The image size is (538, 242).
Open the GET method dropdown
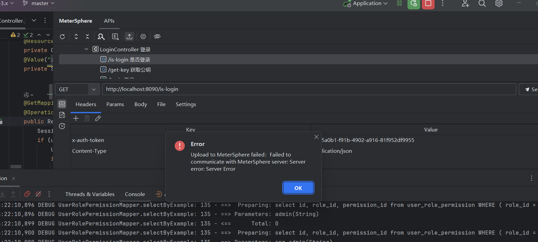[77, 90]
